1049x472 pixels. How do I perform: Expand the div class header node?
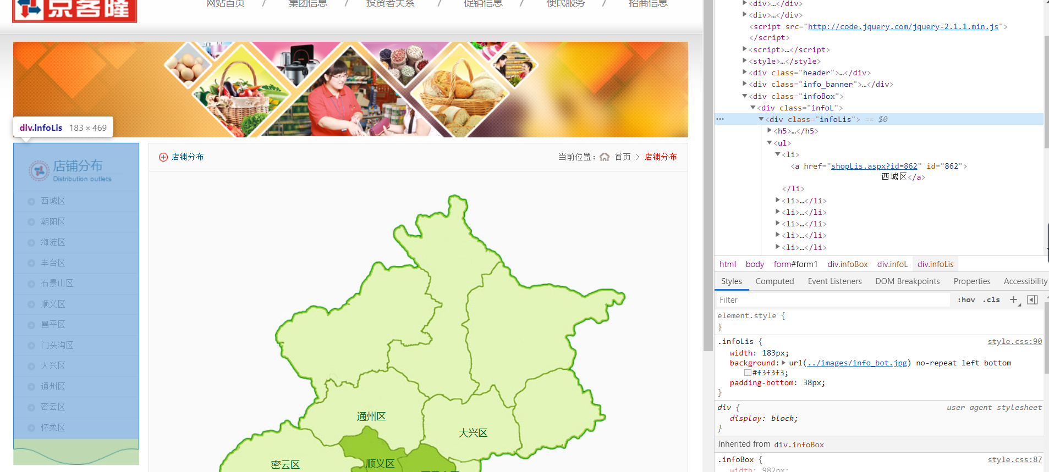pyautogui.click(x=745, y=73)
